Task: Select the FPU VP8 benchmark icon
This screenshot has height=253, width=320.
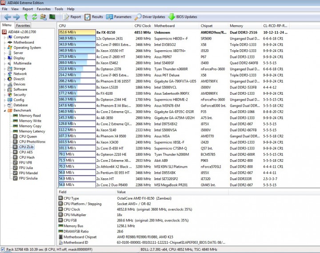Action: pos(15,163)
